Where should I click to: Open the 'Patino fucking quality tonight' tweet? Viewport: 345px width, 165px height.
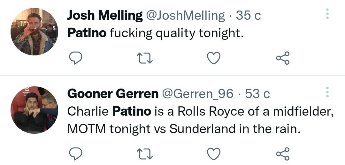point(156,33)
